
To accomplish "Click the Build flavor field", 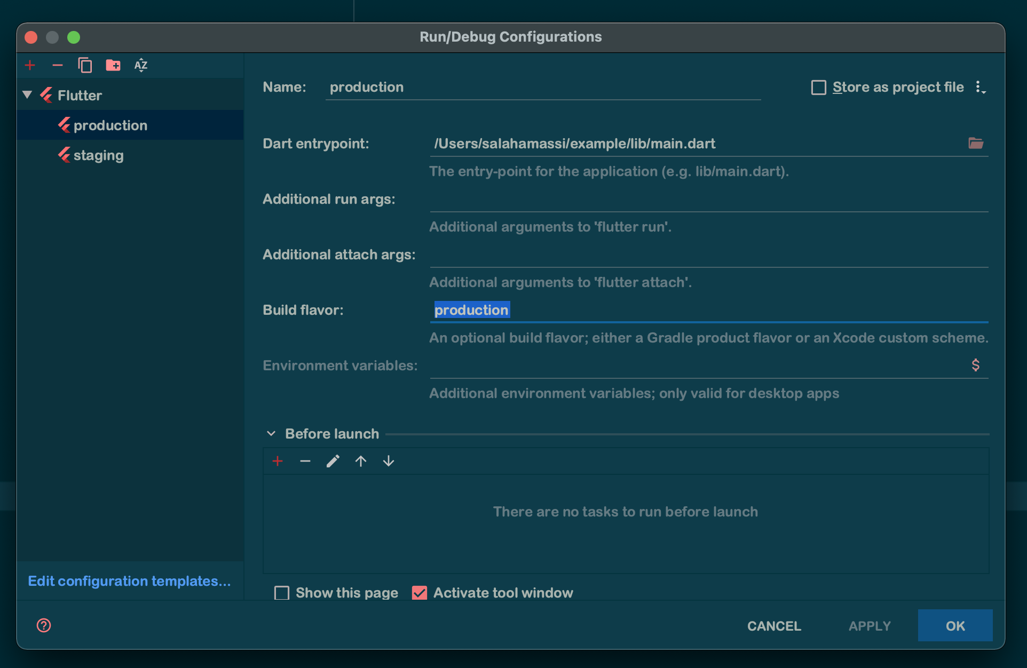I will click(709, 310).
